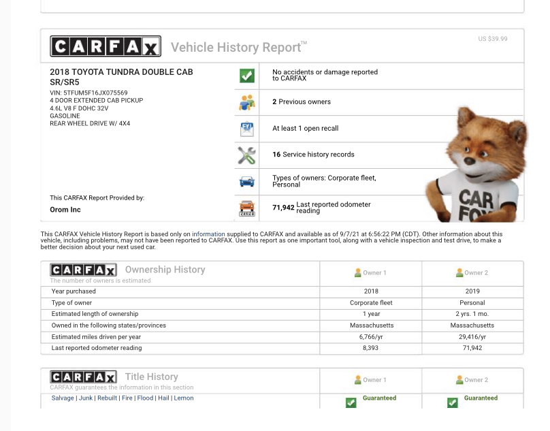The image size is (550, 431).
Task: Click the blue car types-of-owners icon
Action: (x=247, y=181)
